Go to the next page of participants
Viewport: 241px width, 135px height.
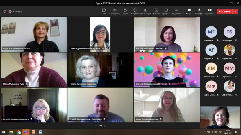pyautogui.click(x=105, y=126)
